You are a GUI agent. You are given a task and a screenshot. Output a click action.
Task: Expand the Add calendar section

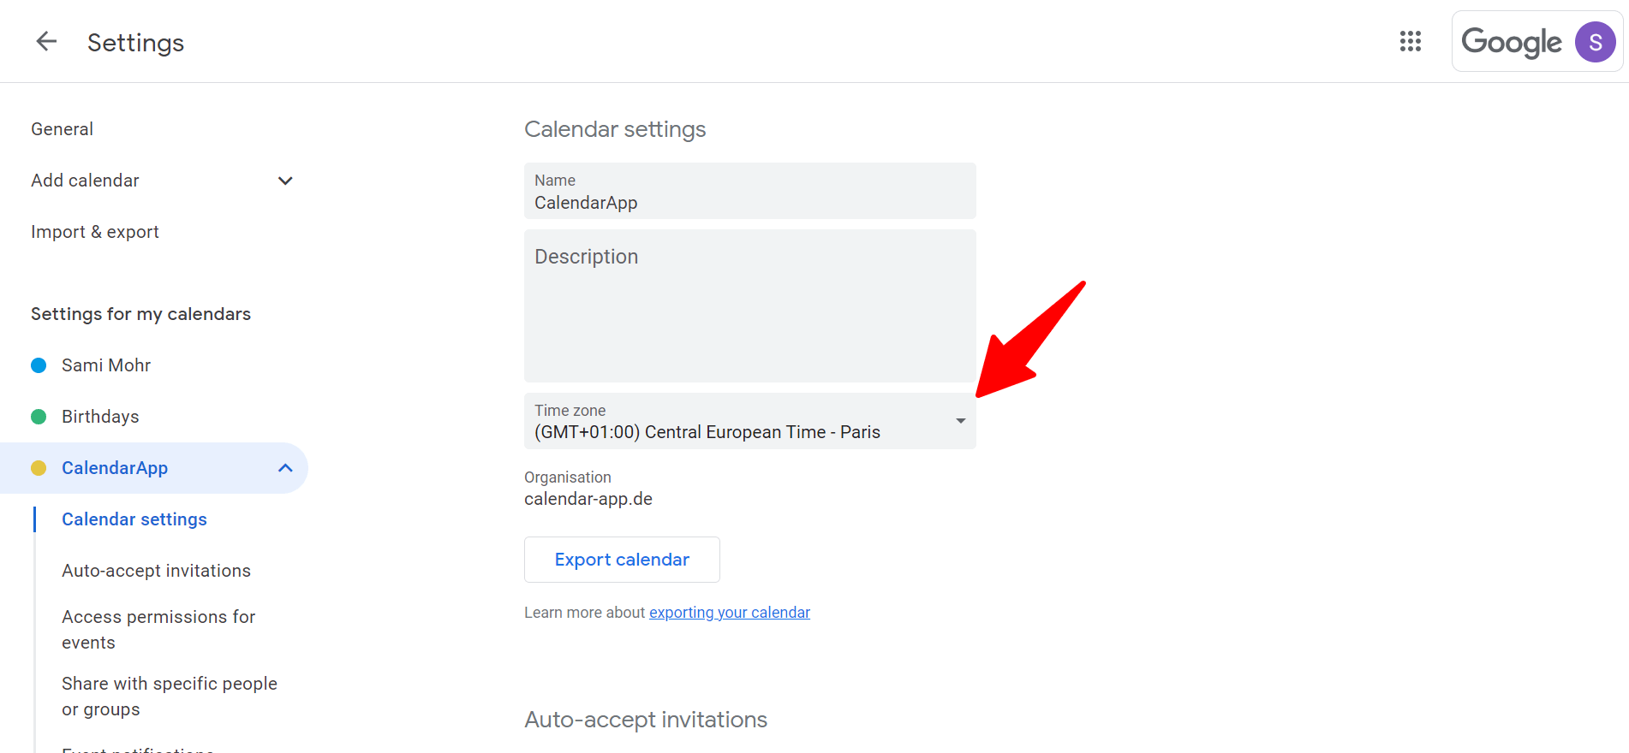click(284, 181)
